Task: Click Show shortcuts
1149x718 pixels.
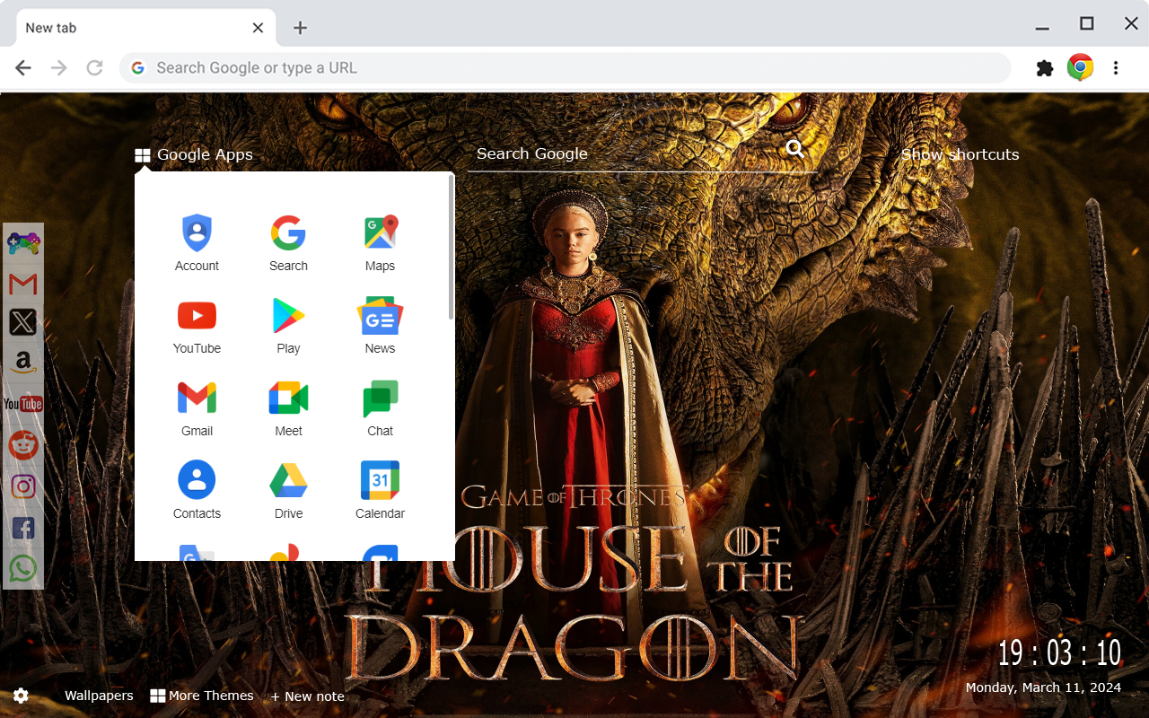Action: 960,154
